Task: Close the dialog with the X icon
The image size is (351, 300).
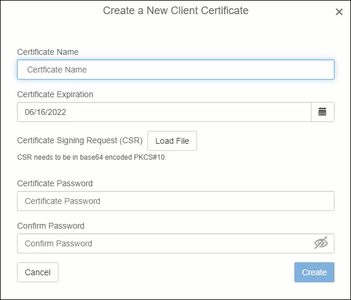Action: click(x=339, y=12)
